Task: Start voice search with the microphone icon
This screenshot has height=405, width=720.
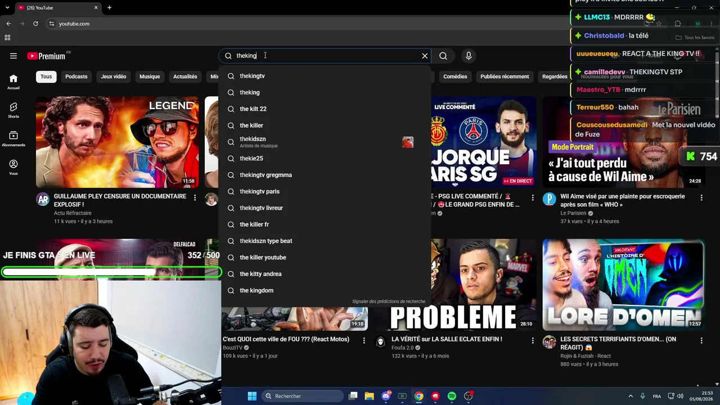Action: tap(469, 56)
